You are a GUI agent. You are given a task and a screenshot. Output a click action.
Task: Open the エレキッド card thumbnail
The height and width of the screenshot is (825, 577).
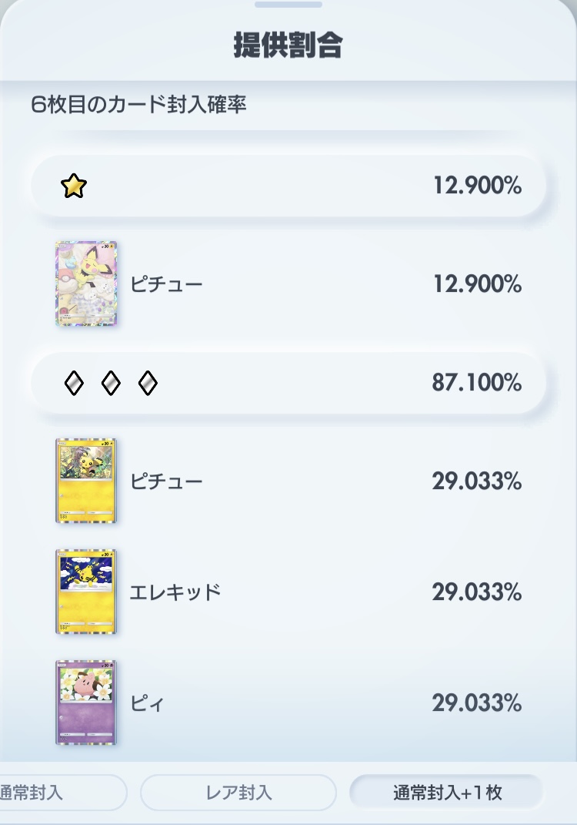(86, 592)
